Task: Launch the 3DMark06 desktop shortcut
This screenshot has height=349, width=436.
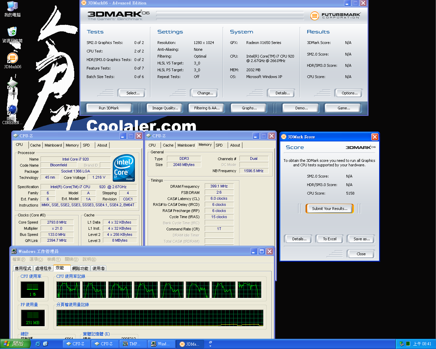Action: [x=12, y=61]
